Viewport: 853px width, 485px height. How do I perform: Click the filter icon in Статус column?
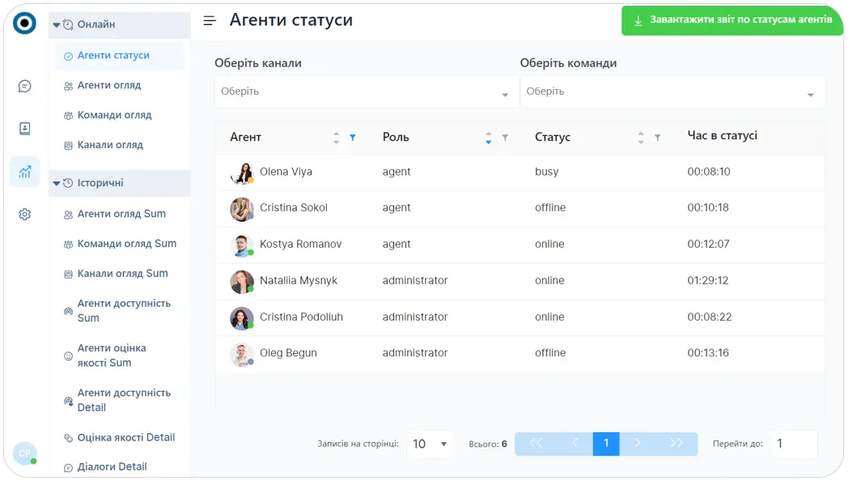pyautogui.click(x=657, y=138)
